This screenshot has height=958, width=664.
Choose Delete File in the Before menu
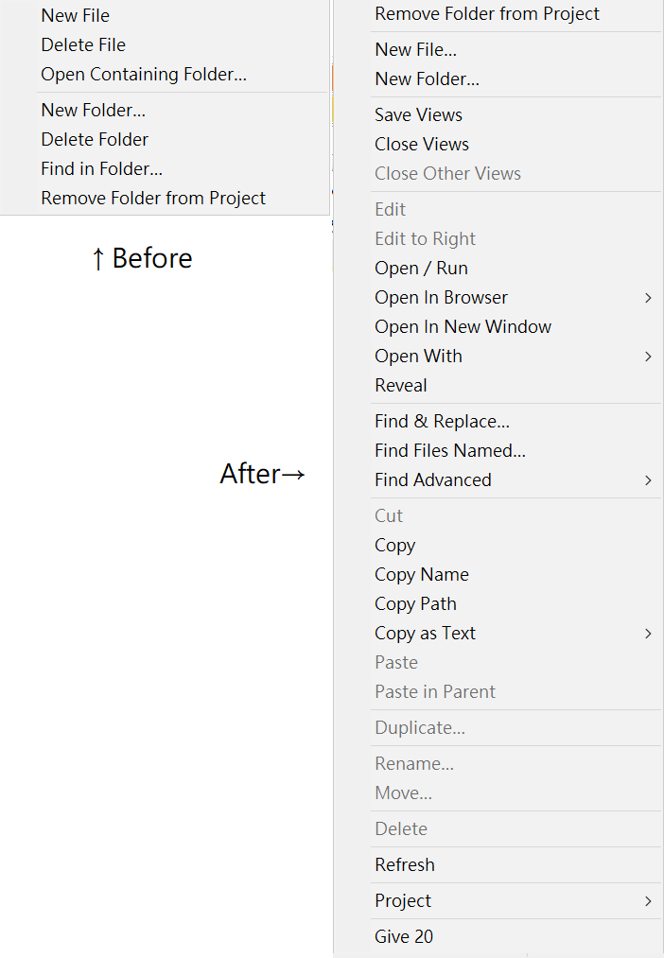[x=83, y=45]
